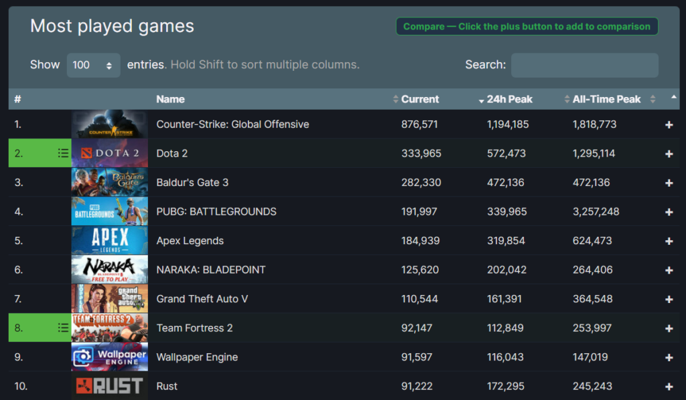Click the list icon on Dota 2 row
This screenshot has width=686, height=400.
[63, 153]
